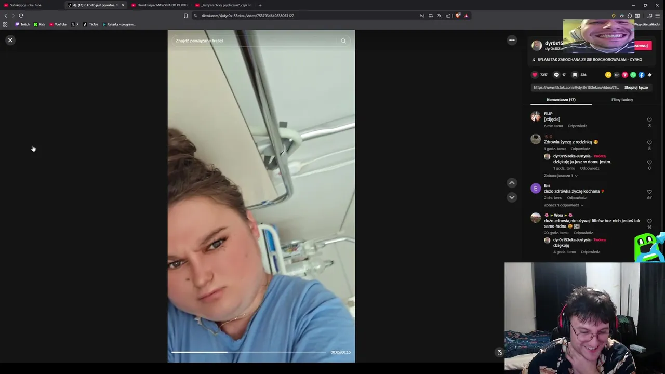Open the YouTube bookmark

click(x=58, y=24)
